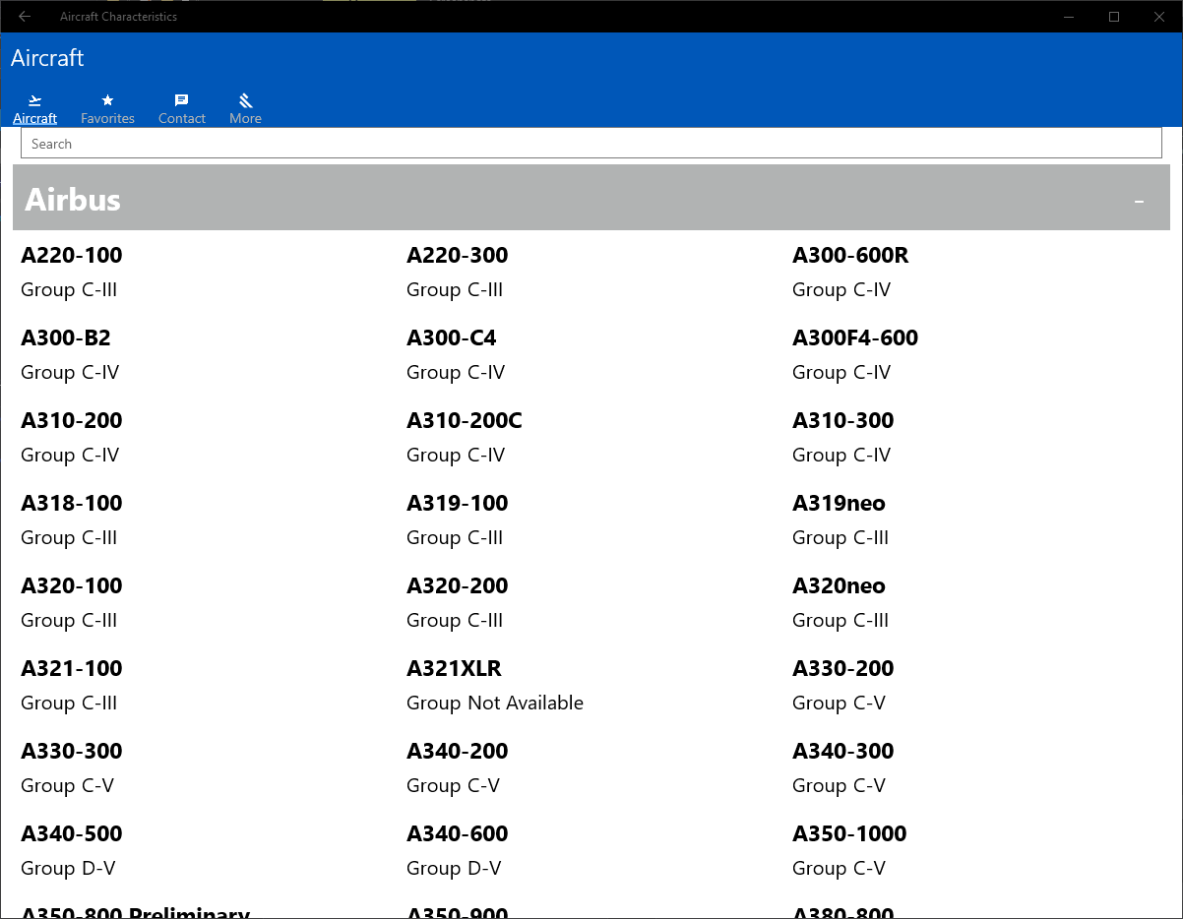Go back using the arrow in title bar
Image resolution: width=1183 pixels, height=919 pixels.
tap(25, 16)
